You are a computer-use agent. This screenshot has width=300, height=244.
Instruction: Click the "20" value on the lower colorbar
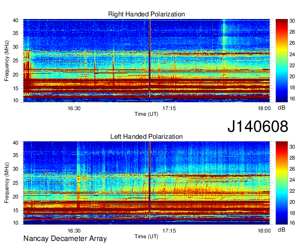tap(292, 202)
